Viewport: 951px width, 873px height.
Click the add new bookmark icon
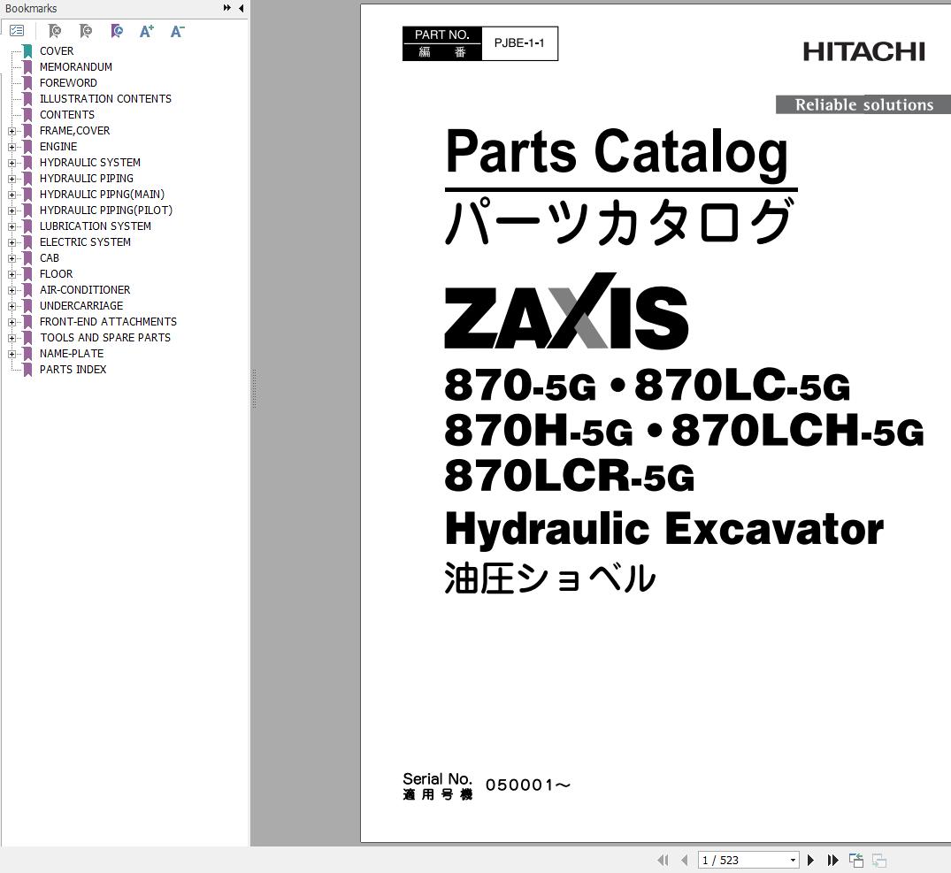pos(86,30)
